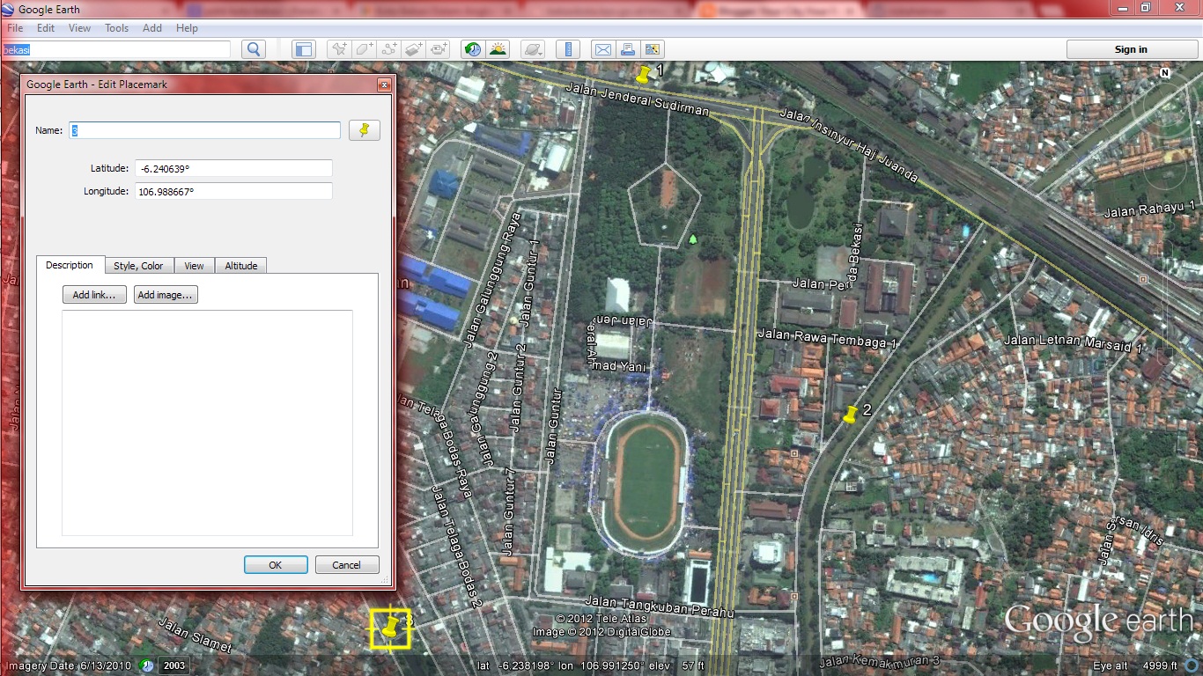Show the Ruler measurement tool
The height and width of the screenshot is (676, 1203).
568,49
